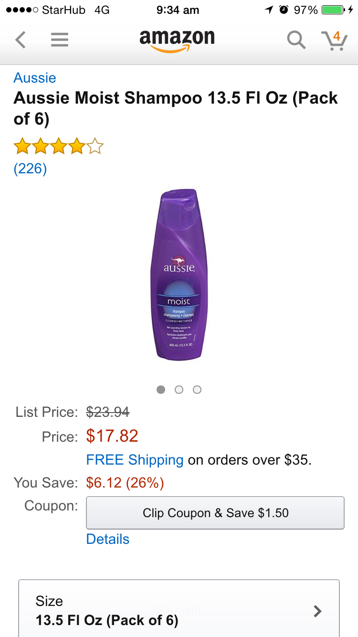Open the Aussie brand link
This screenshot has width=358, height=637.
coord(35,78)
